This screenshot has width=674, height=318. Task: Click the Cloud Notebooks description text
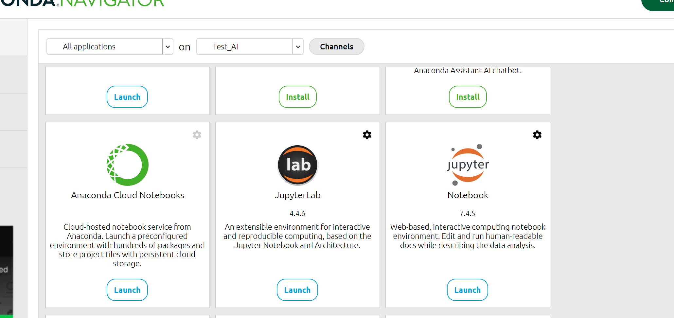127,245
